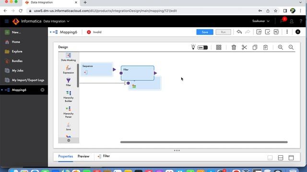Click the Informatica logo

[16, 21]
